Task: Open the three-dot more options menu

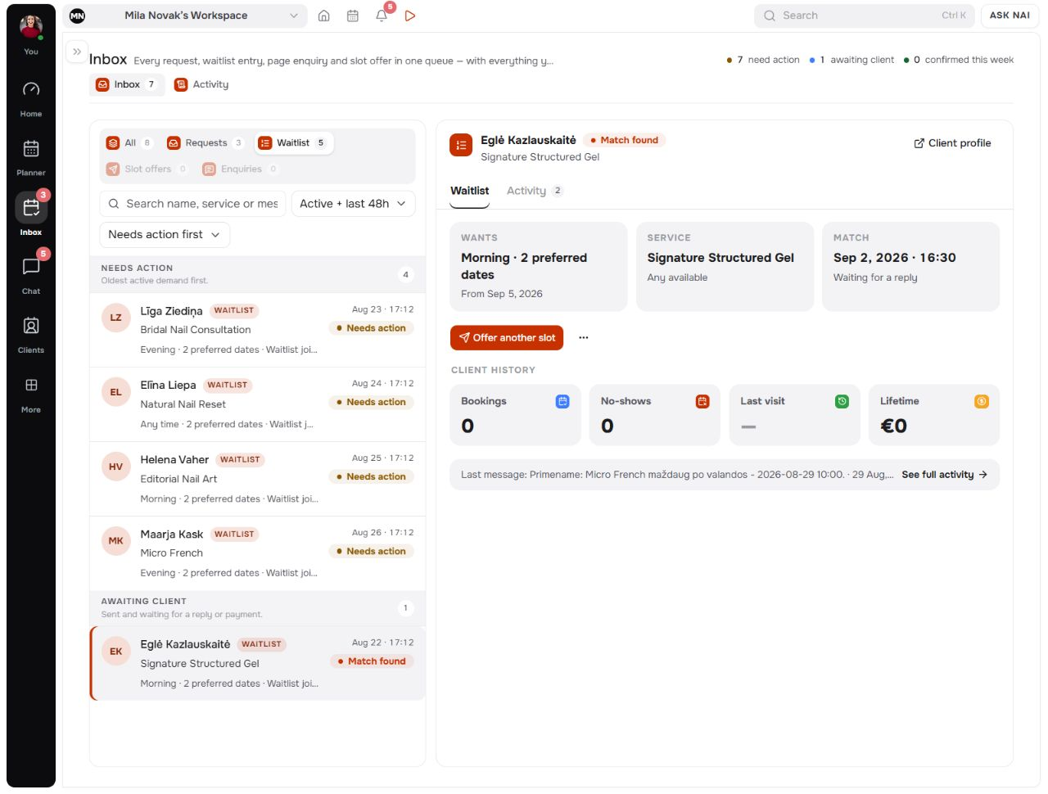Action: click(x=584, y=337)
